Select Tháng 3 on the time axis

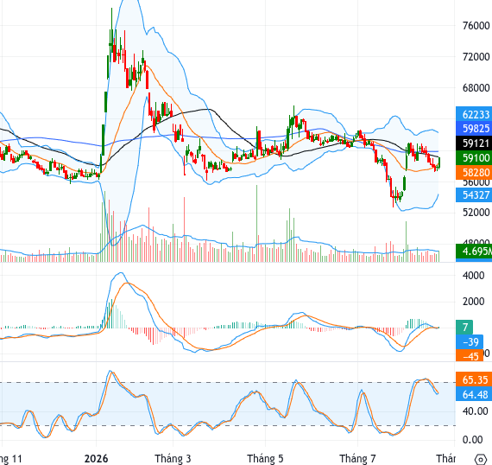pos(173,459)
